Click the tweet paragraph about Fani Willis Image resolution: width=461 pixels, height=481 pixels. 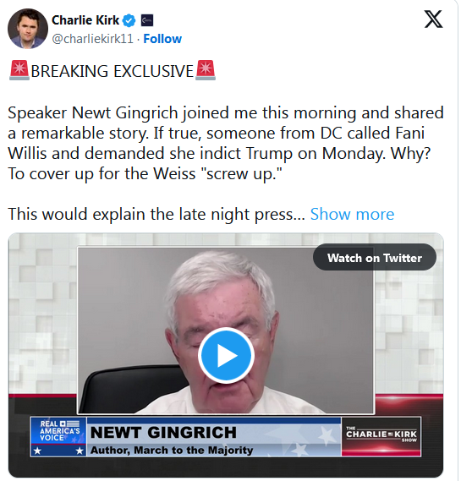(x=226, y=143)
